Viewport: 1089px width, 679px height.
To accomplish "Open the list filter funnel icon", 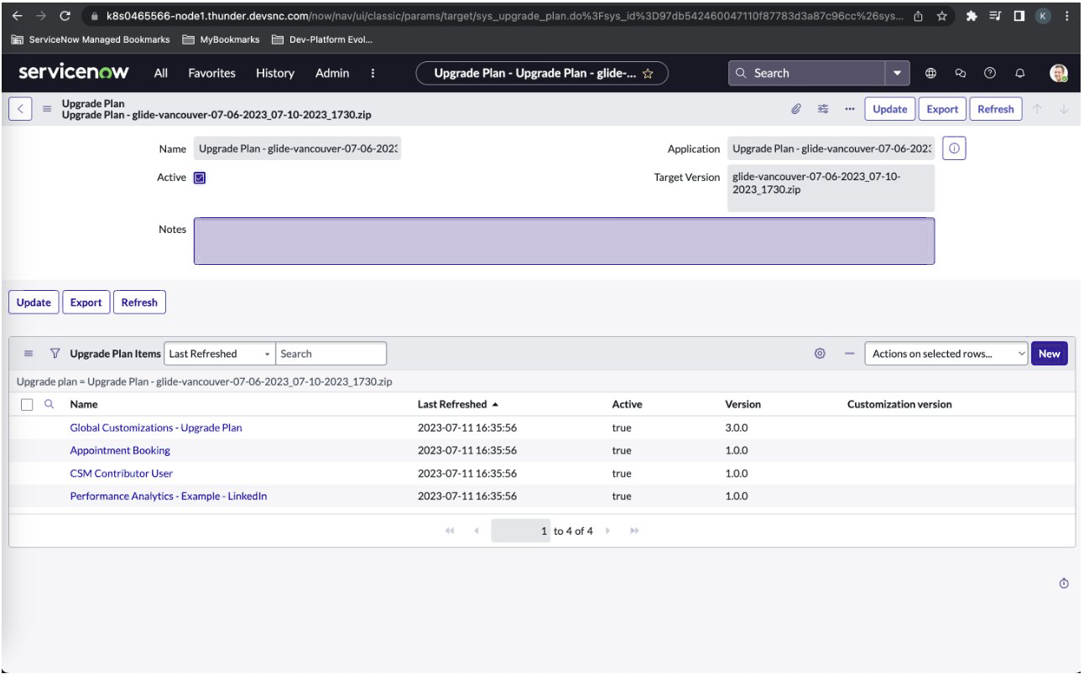I will [x=55, y=354].
